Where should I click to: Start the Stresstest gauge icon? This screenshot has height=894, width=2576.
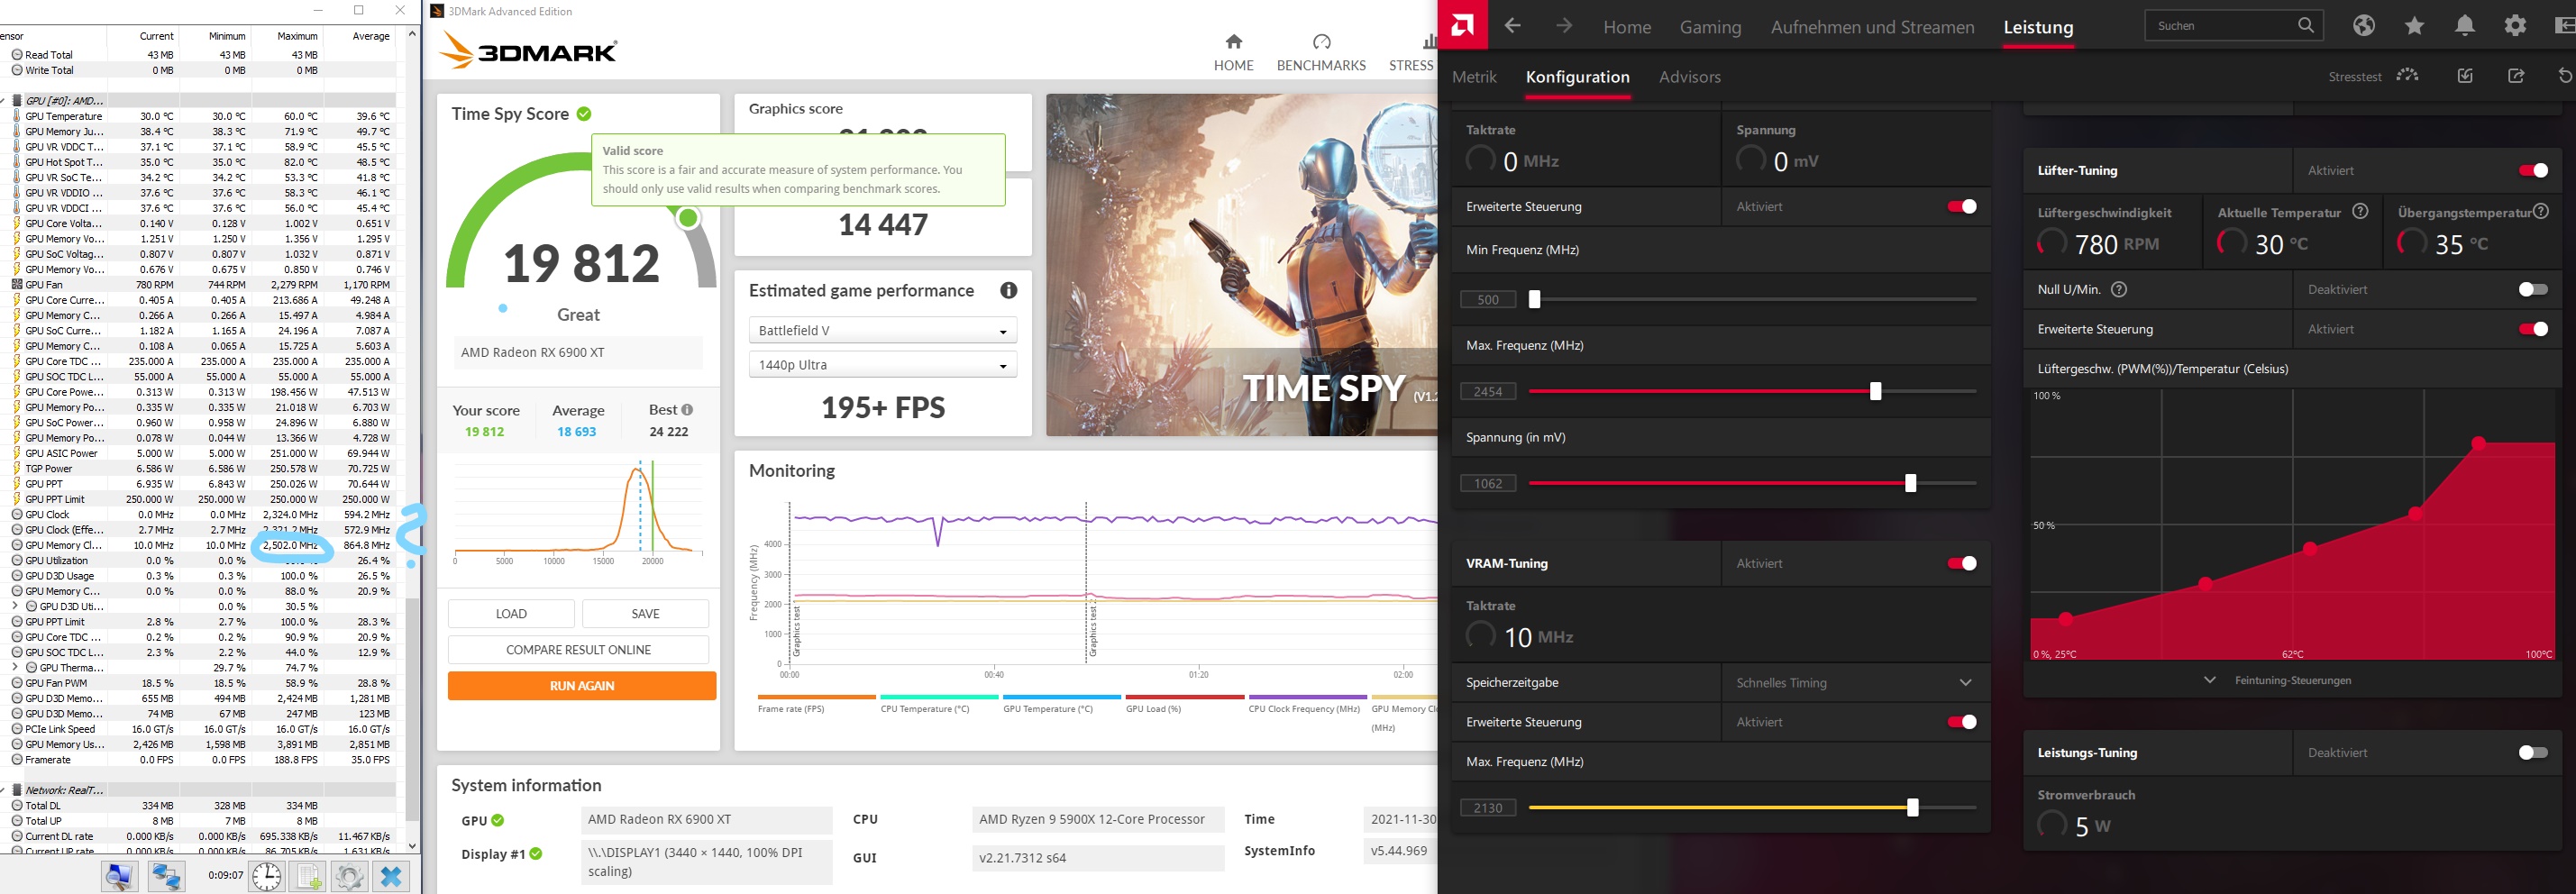2408,76
